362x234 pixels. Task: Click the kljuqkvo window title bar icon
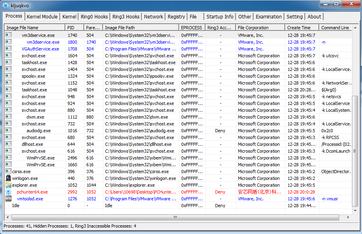coord(6,5)
